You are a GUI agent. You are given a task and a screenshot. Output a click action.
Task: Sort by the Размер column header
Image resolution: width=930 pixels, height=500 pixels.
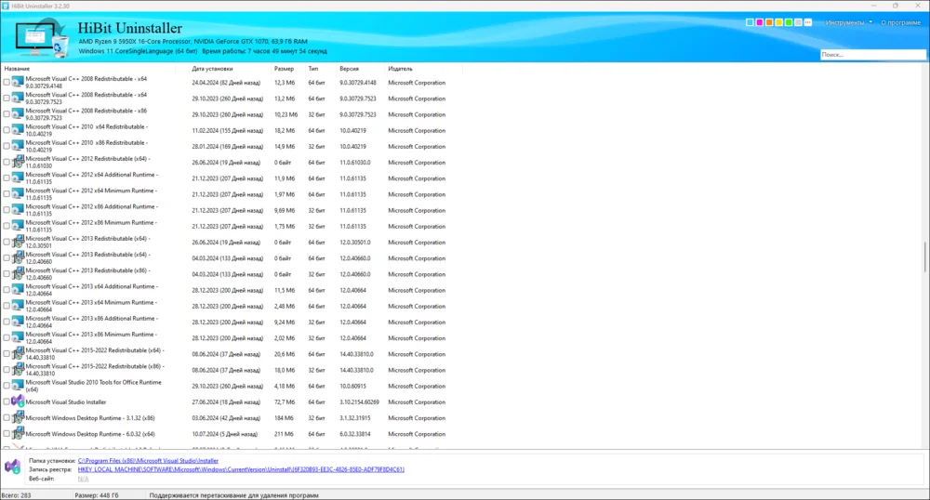[284, 69]
